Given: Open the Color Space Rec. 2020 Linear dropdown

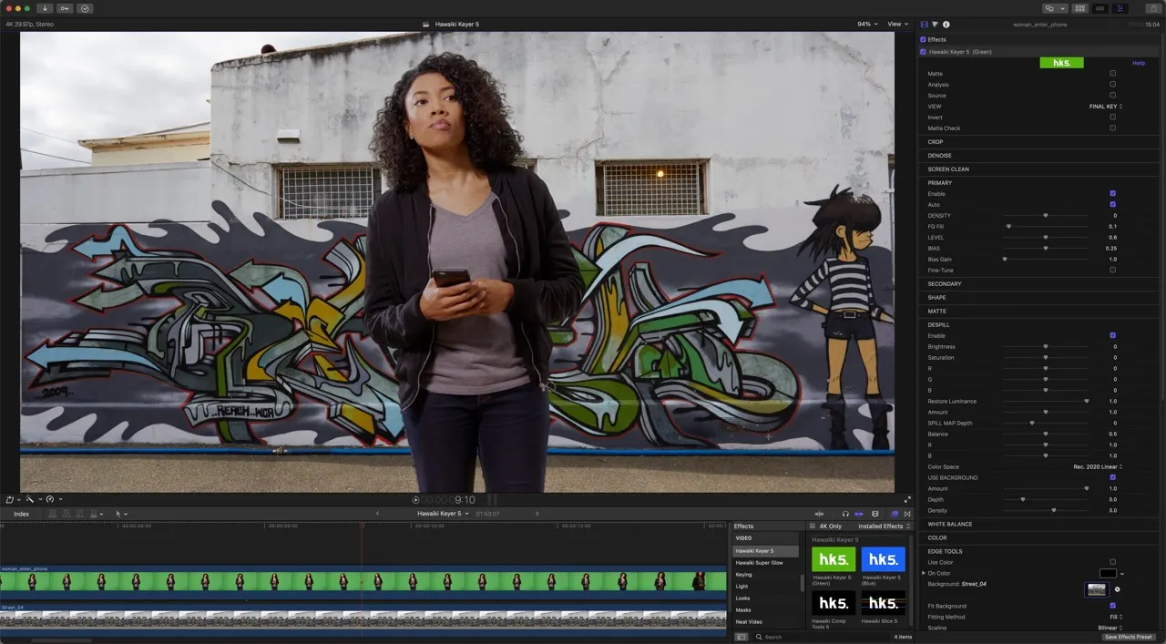Looking at the screenshot, I should (1098, 466).
